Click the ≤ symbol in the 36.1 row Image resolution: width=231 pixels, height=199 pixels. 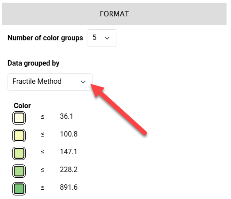[42, 117]
